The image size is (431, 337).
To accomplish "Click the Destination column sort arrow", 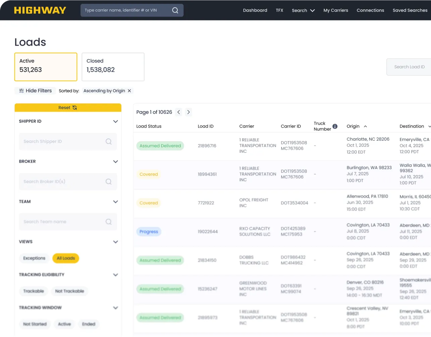I will tap(429, 127).
